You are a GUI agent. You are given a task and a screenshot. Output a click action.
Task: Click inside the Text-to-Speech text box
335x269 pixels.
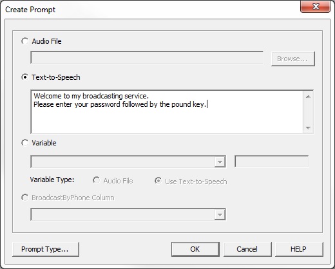click(x=167, y=112)
